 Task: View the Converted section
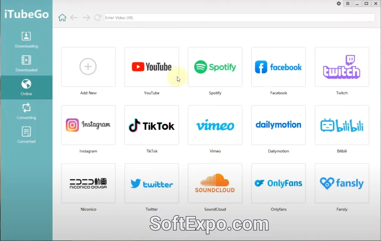point(26,135)
